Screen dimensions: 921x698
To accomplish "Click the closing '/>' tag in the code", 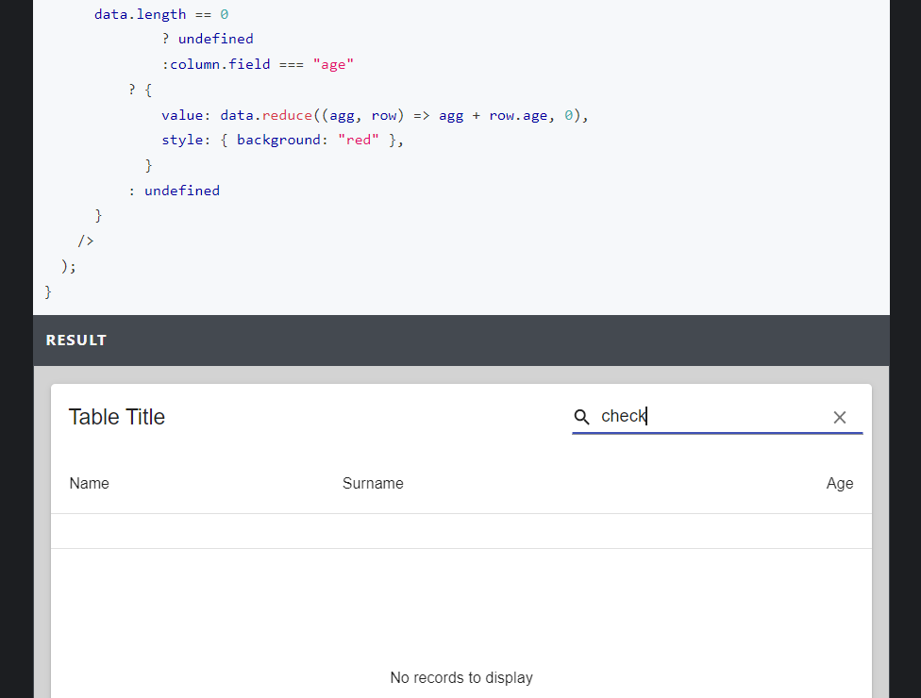I will (85, 240).
